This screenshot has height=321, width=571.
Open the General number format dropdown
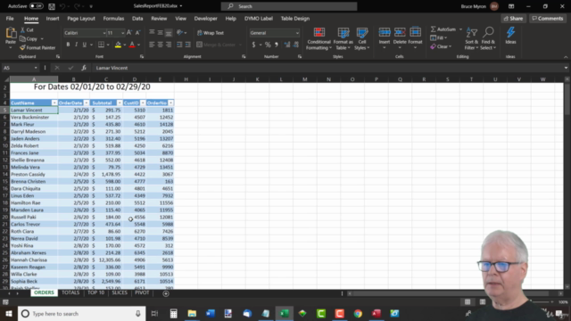[x=297, y=33]
